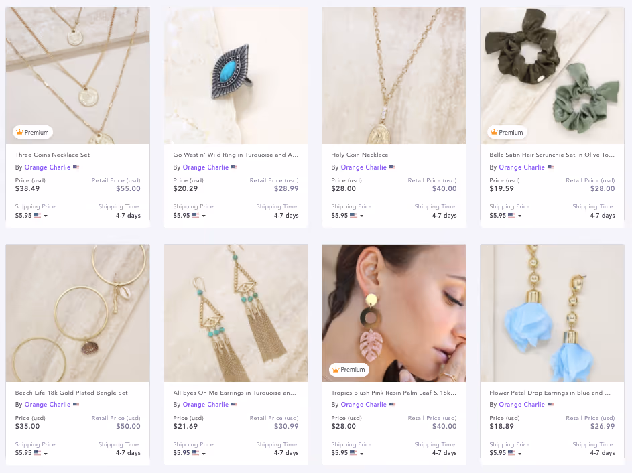Click flag icon beside Holy Coin Necklace seller

coord(392,167)
